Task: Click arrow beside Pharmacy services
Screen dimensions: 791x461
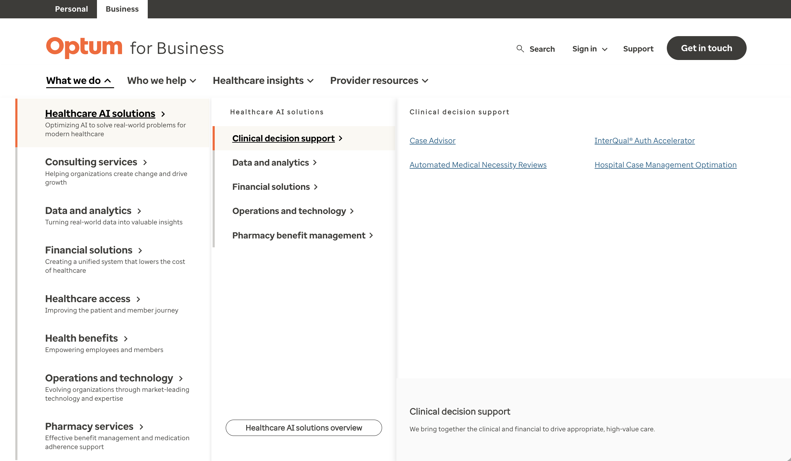Action: 141,427
